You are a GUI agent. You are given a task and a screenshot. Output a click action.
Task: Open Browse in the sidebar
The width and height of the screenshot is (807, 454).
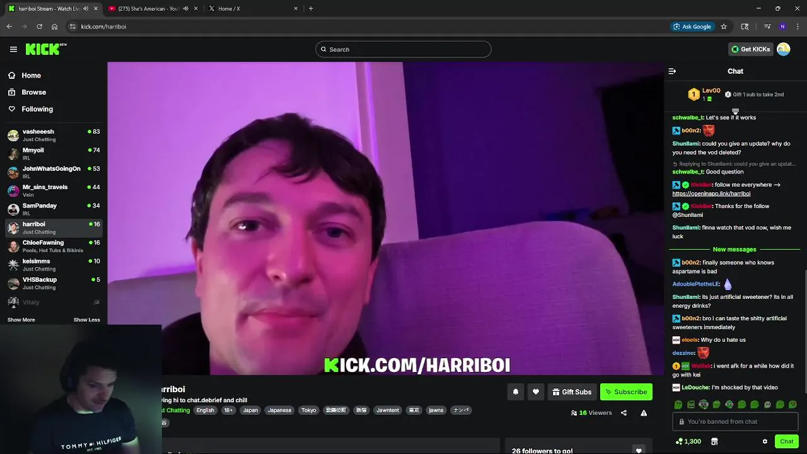pyautogui.click(x=33, y=92)
